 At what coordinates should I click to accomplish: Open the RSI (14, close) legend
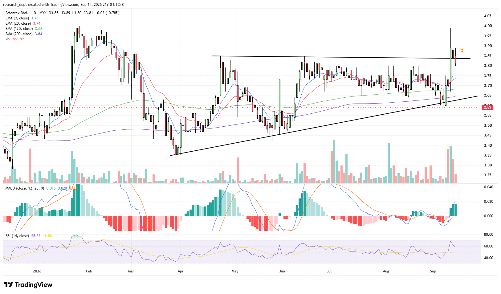pos(17,236)
